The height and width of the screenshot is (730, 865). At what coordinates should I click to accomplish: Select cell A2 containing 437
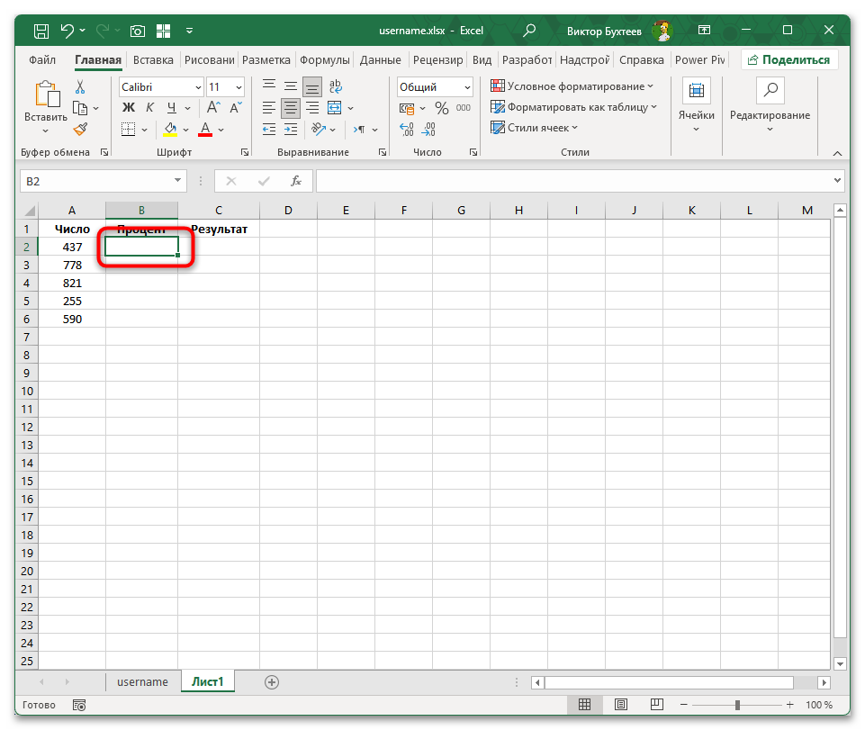71,246
